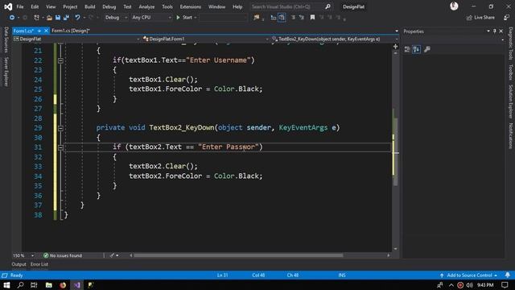The width and height of the screenshot is (515, 290).
Task: Click the Find in Files toolbar icon
Action: pos(257,18)
